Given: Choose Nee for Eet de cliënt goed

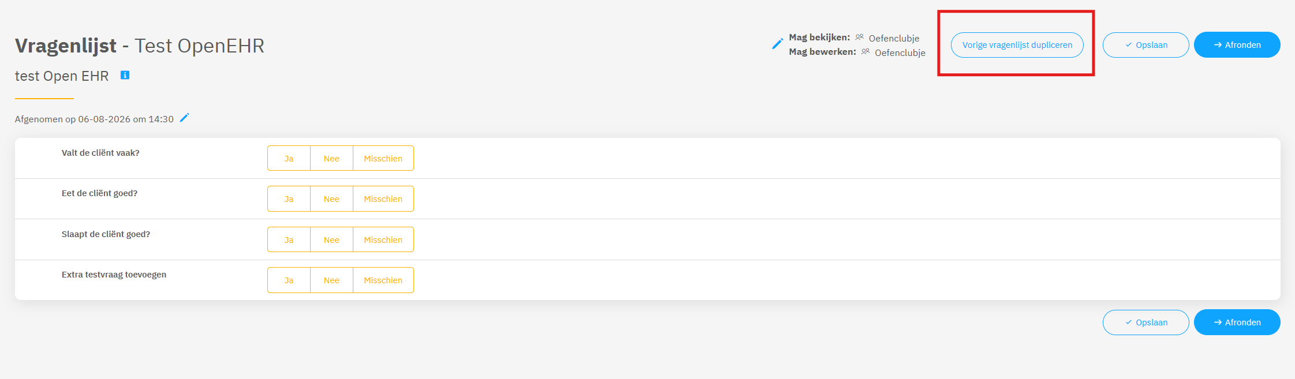Looking at the screenshot, I should point(331,198).
